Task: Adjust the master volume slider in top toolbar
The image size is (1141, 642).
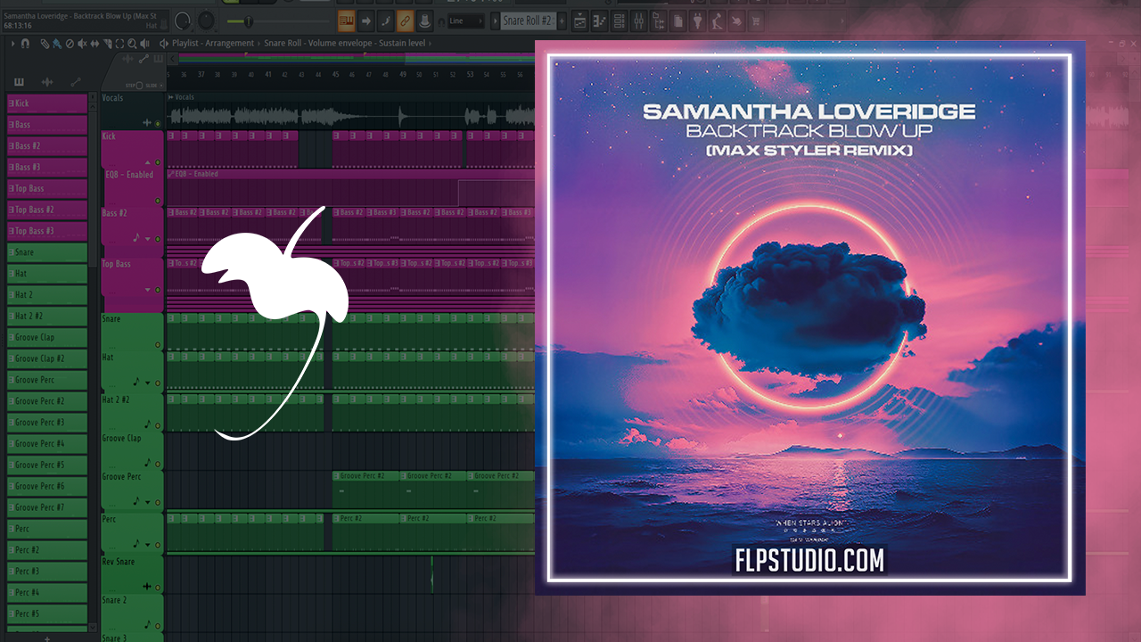Action: [248, 21]
